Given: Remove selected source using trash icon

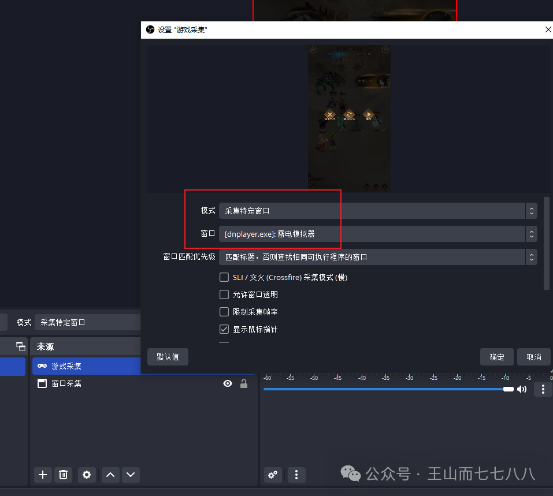Looking at the screenshot, I should click(x=64, y=475).
